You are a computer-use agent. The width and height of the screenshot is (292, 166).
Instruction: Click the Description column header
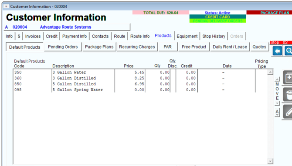point(63,66)
